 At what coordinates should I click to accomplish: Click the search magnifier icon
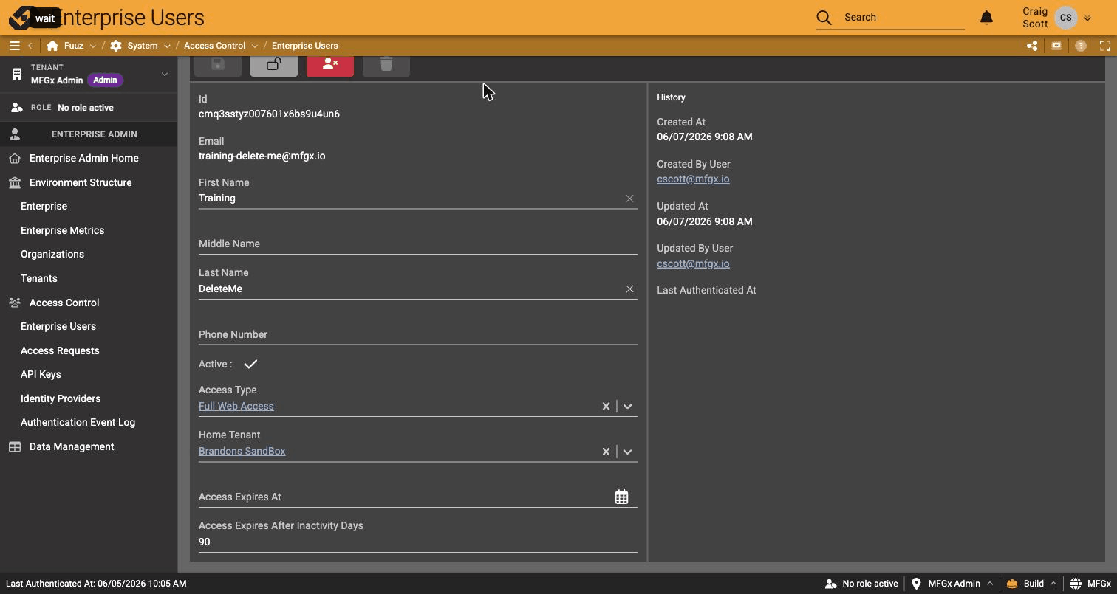pos(824,17)
